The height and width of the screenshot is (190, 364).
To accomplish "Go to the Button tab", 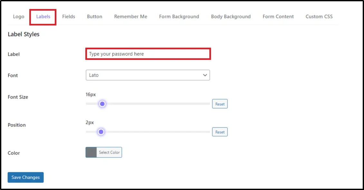I will point(94,16).
